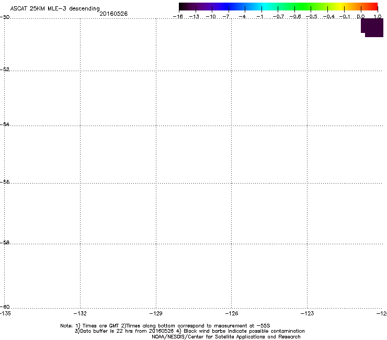Click the color bar label -0.1
Image resolution: width=387 pixels, height=340 pixels.
click(x=345, y=17)
